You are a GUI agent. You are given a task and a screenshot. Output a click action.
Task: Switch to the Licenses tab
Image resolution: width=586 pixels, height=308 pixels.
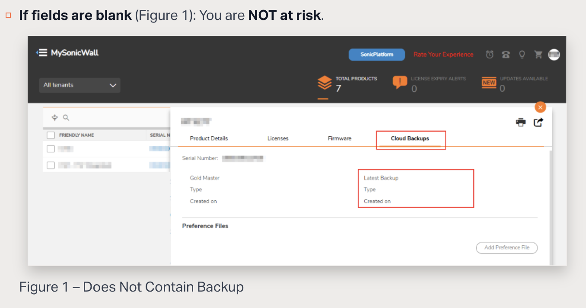click(278, 138)
